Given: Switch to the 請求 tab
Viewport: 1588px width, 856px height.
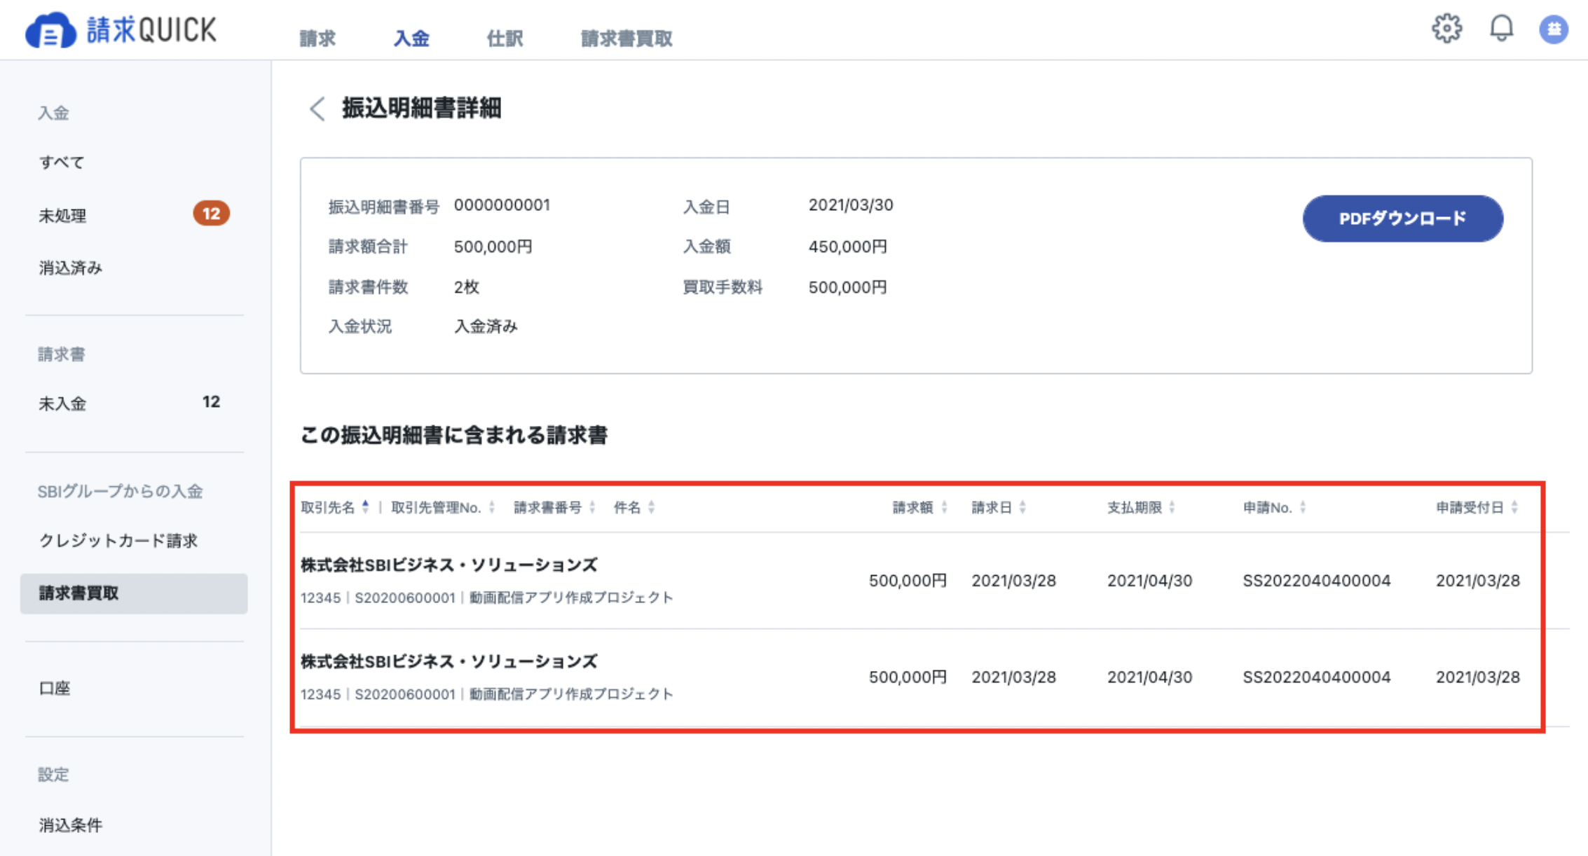Looking at the screenshot, I should pyautogui.click(x=317, y=39).
